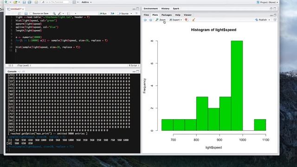Click the Save All icon
297x167 pixels.
tap(30, 2)
